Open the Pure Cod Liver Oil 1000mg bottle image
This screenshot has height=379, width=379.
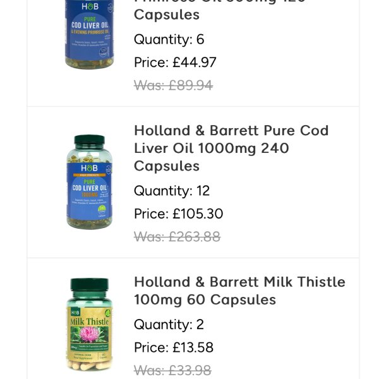89,181
